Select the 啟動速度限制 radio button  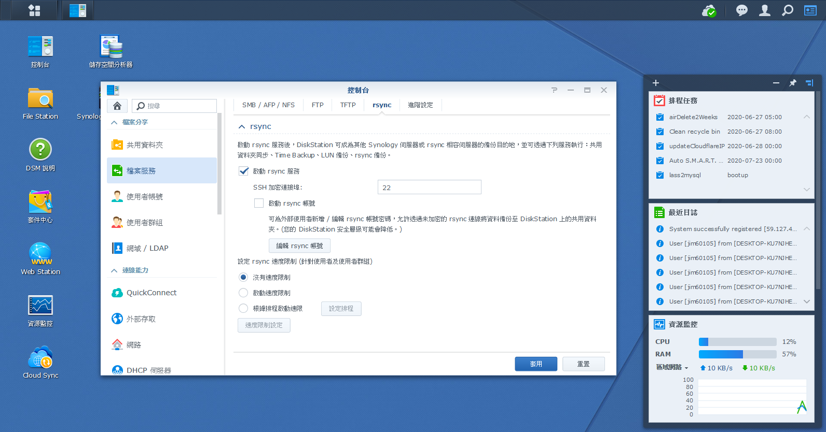pyautogui.click(x=243, y=293)
